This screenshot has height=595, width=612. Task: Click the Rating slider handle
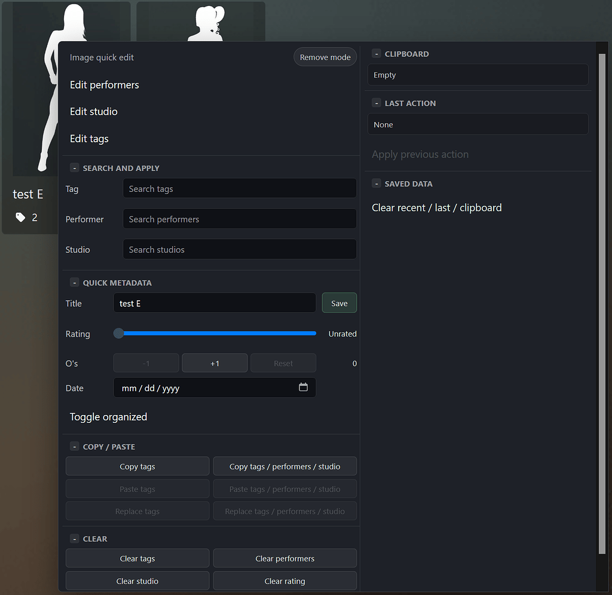pos(119,333)
